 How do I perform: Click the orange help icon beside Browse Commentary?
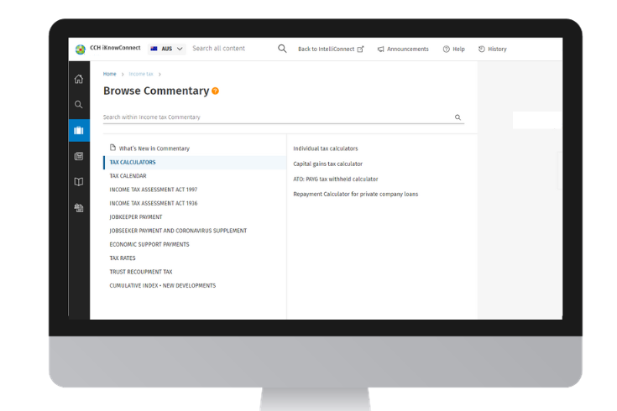point(216,91)
